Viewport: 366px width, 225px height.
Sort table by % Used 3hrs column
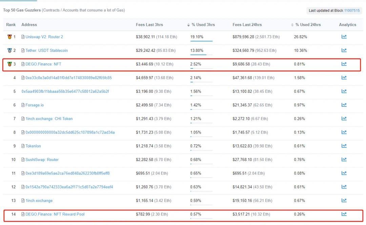pyautogui.click(x=203, y=25)
